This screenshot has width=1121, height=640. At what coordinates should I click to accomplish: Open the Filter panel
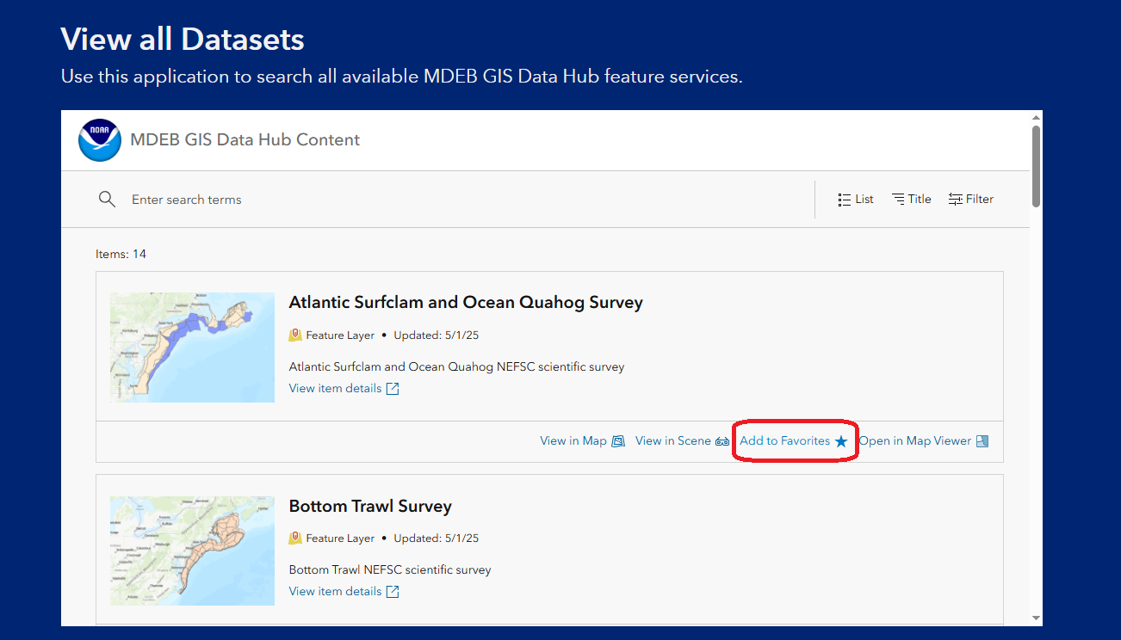(971, 200)
